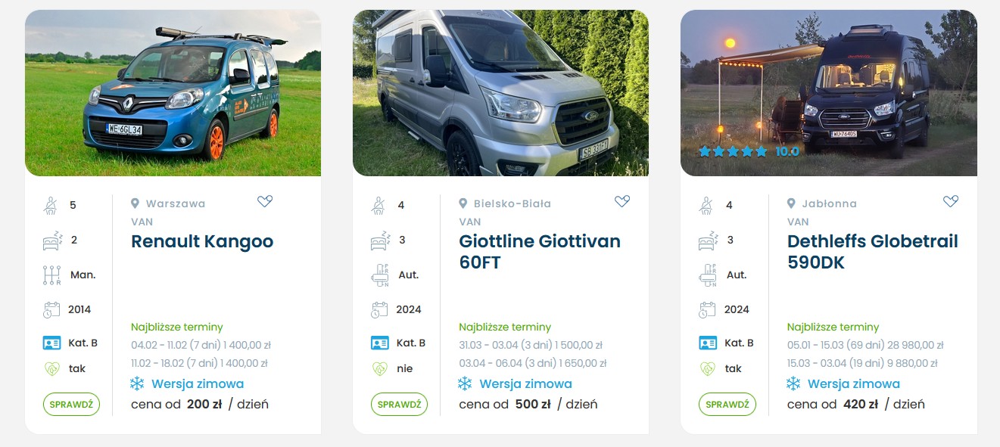Click the five-star 10.0 rating on Dethleffs photo
This screenshot has width=1000, height=447.
coord(749,151)
